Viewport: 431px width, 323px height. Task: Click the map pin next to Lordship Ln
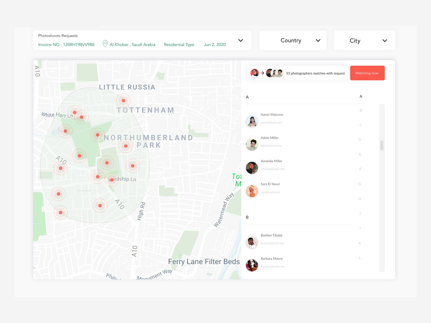click(x=112, y=180)
